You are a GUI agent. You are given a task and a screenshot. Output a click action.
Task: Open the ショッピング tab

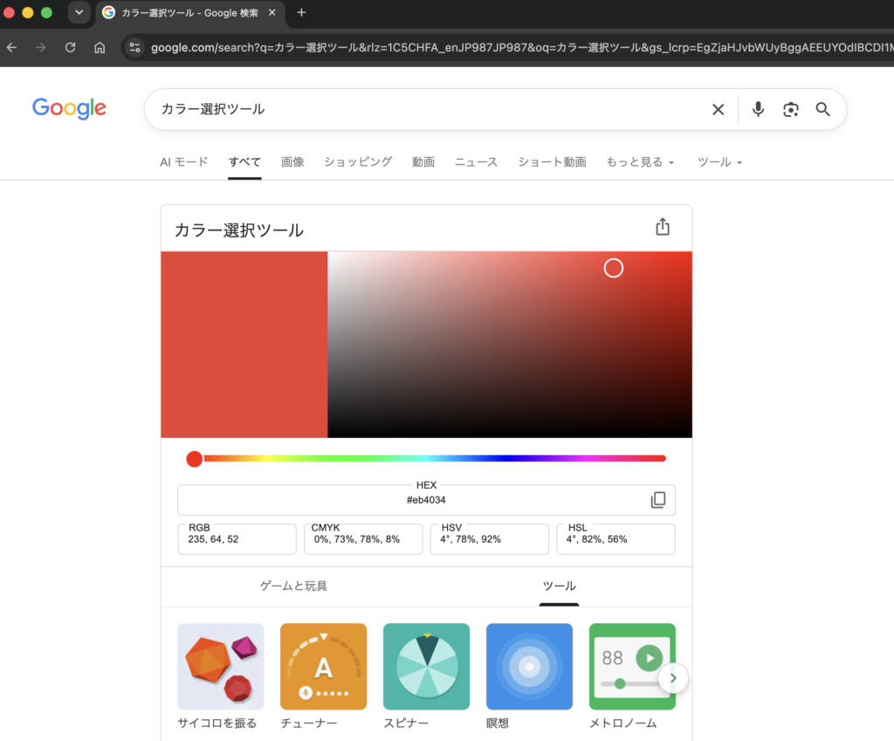pos(358,162)
